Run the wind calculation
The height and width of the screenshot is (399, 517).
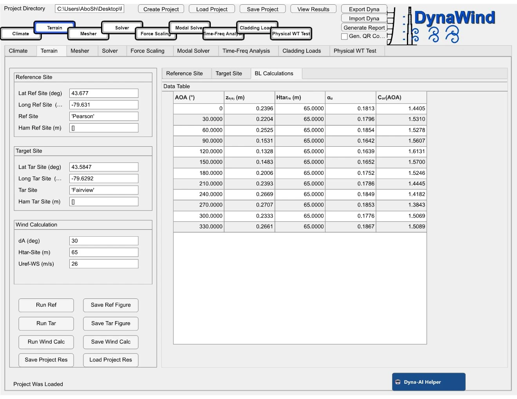46,342
